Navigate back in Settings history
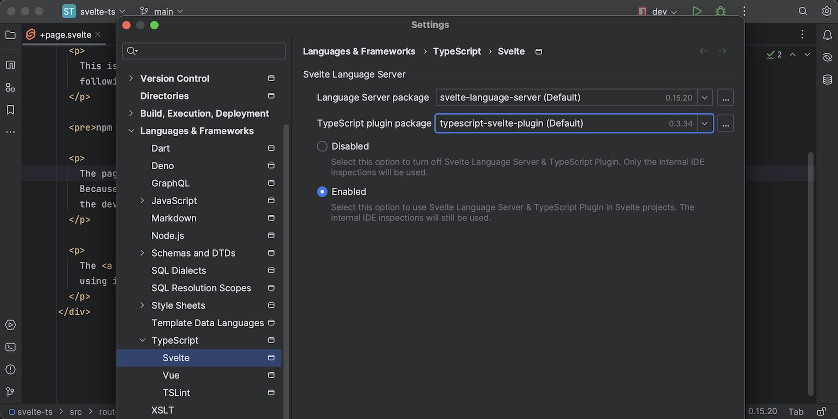Screen dimensions: 838x419 [704, 51]
